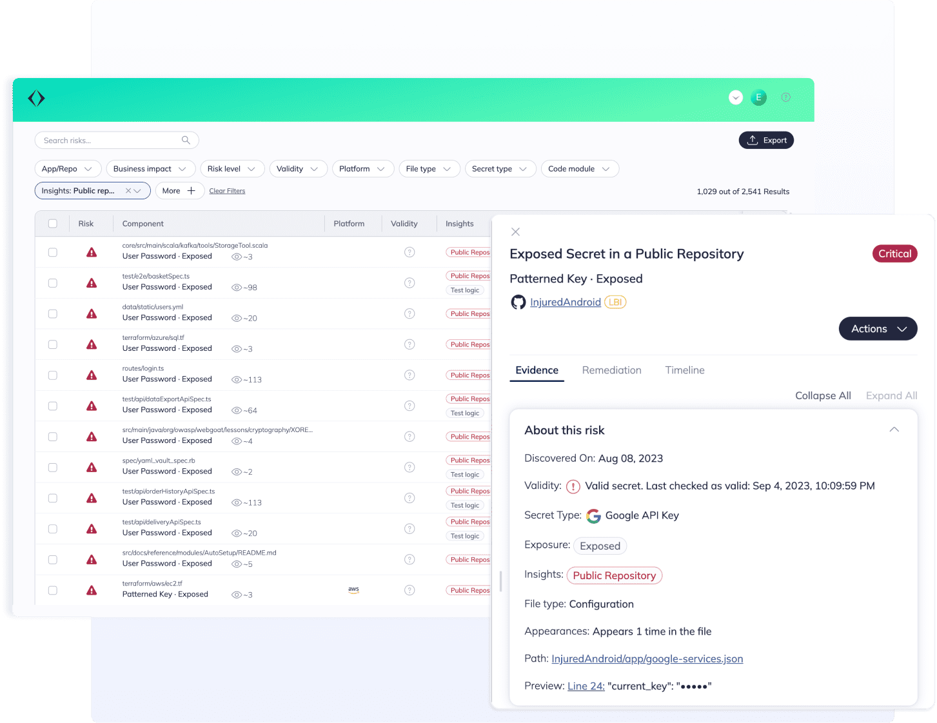Open the Risk level filter dropdown
Screen dimensions: 937x723
[232, 169]
